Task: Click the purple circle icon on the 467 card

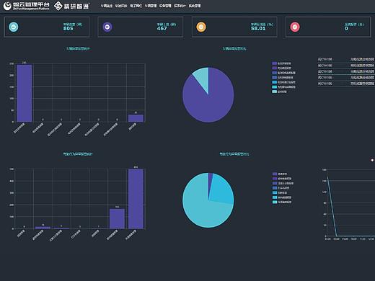Action: coord(107,27)
